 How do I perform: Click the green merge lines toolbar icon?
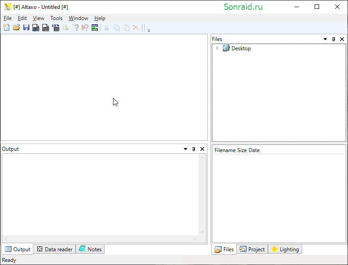[x=95, y=28]
